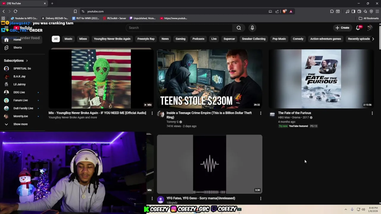Open the browser hamburger menu
The image size is (381, 214).
pos(377,11)
